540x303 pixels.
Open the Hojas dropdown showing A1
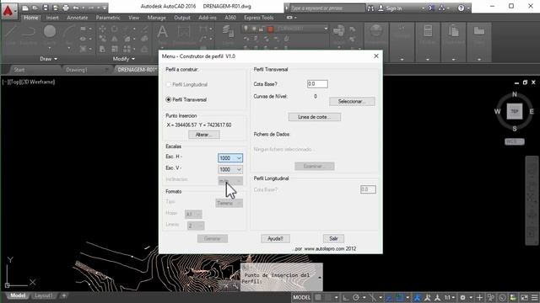(193, 215)
